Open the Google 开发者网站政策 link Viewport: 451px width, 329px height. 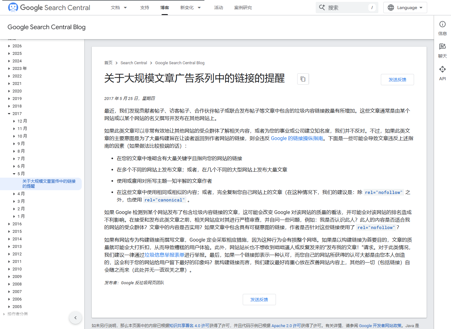[380, 326]
